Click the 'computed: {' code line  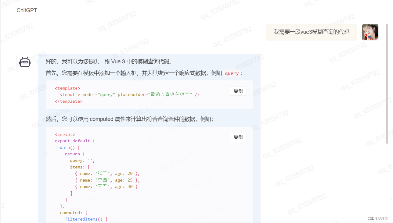tap(74, 213)
